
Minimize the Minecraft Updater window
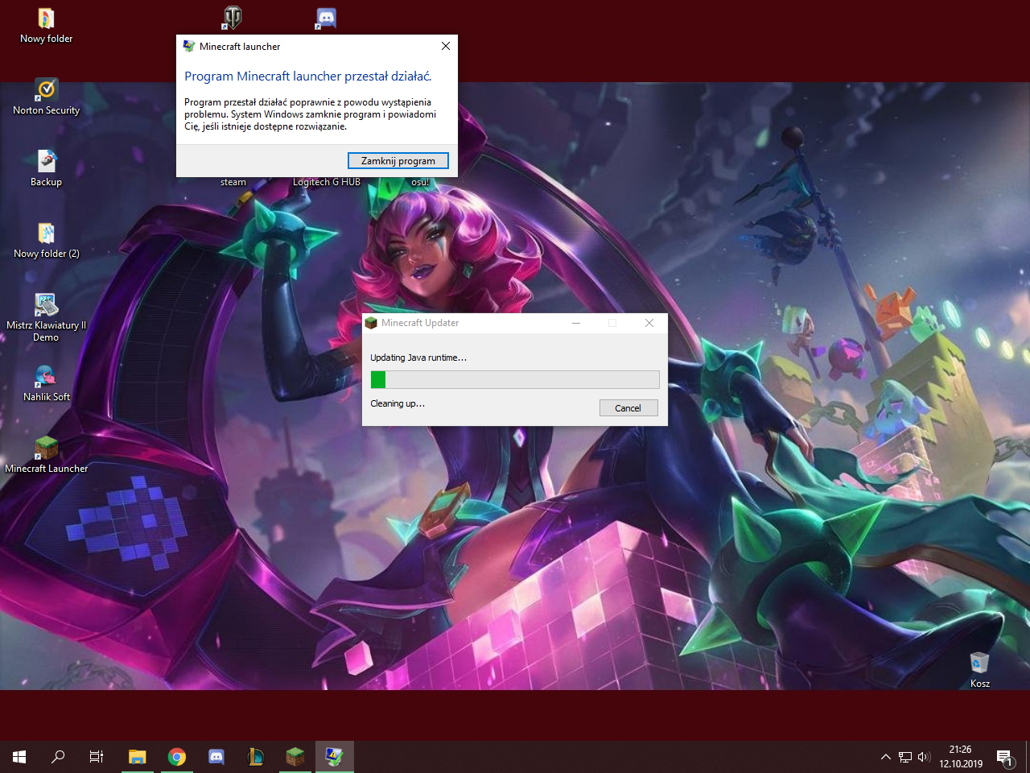(576, 323)
